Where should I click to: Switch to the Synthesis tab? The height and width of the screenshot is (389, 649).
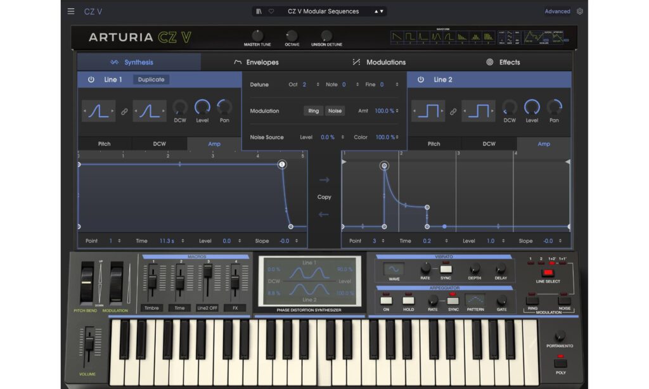pos(139,62)
